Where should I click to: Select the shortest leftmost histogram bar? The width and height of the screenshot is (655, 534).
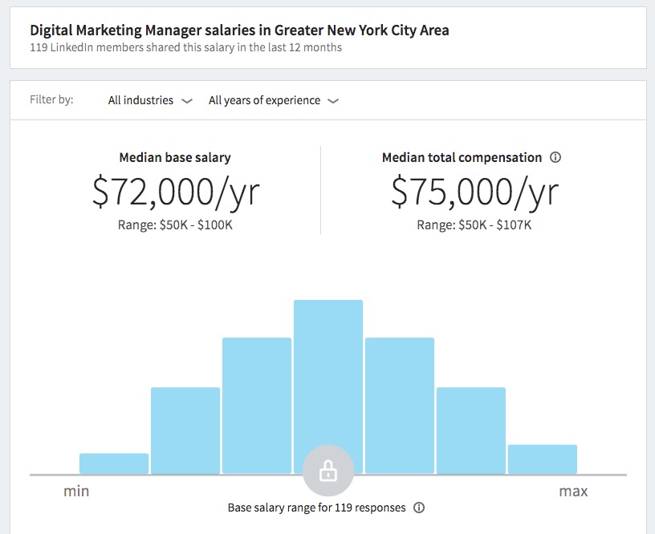[114, 463]
